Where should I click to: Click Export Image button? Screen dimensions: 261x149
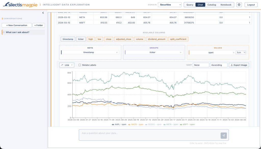pyautogui.click(x=239, y=65)
